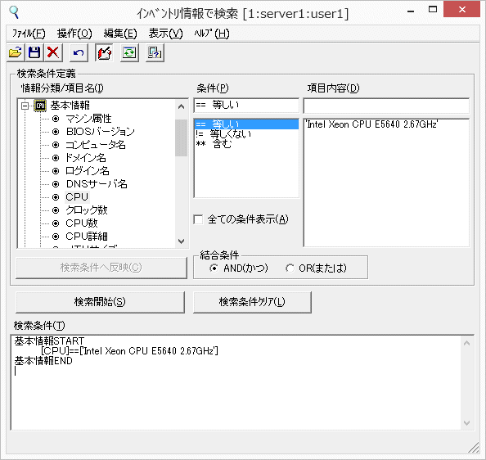Screen dimensions: 486x460
Task: Open the ファイル(F) menu
Action: [x=29, y=34]
